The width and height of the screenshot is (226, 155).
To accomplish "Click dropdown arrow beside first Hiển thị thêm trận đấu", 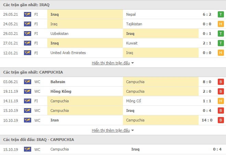I will pyautogui.click(x=133, y=63).
